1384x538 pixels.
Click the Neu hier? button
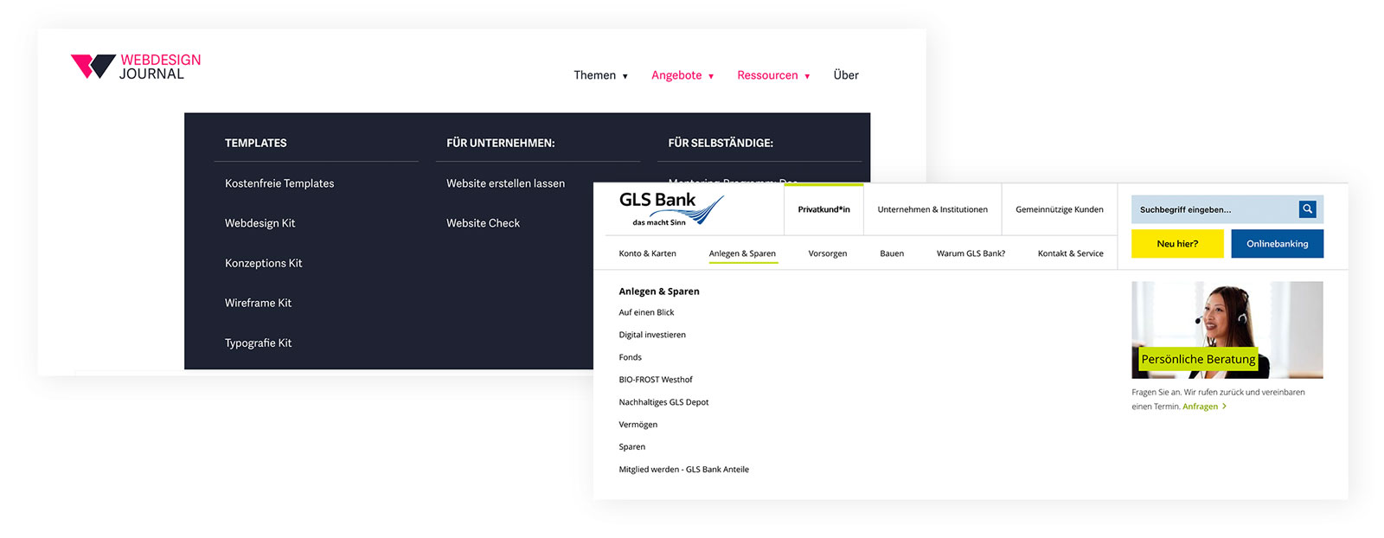[1177, 244]
